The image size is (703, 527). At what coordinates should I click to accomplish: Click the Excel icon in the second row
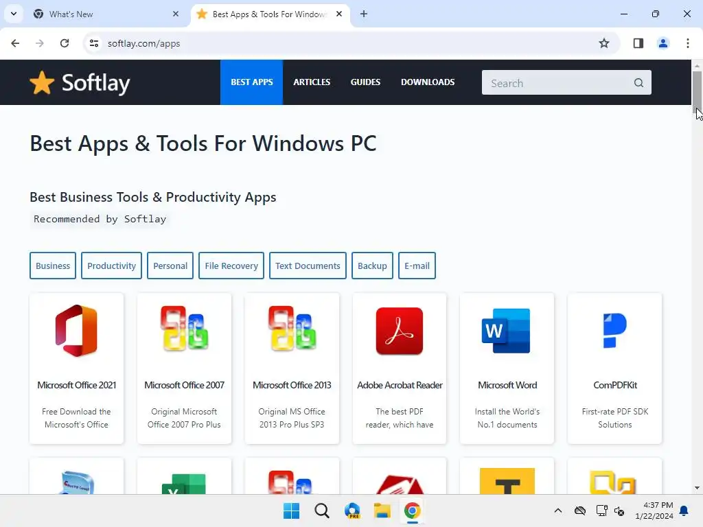[x=184, y=484]
